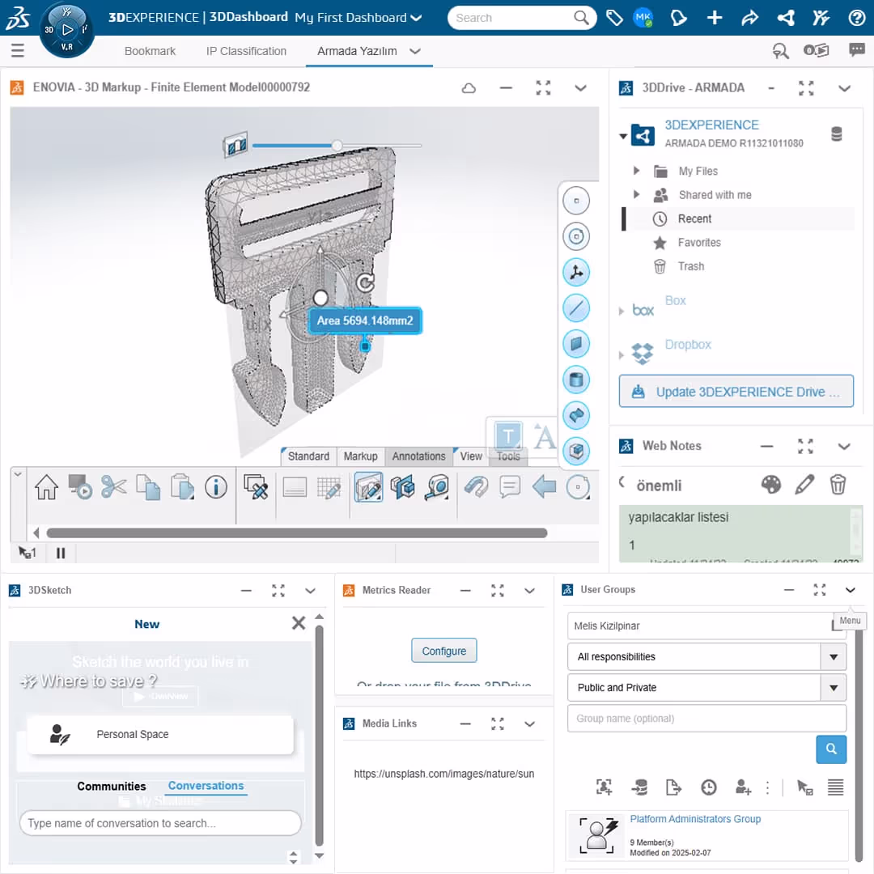This screenshot has height=874, width=874.
Task: Click the home icon in markup toolbar
Action: (46, 488)
